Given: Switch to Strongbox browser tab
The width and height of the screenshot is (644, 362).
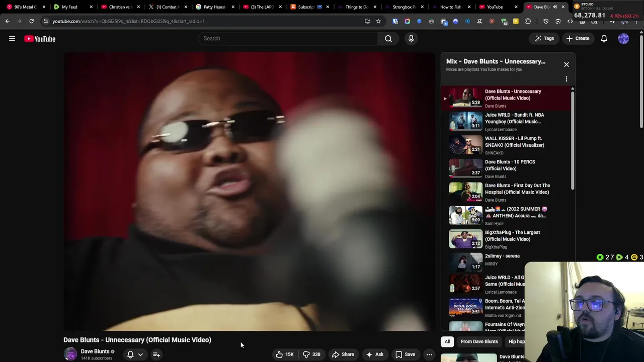Looking at the screenshot, I should (404, 7).
